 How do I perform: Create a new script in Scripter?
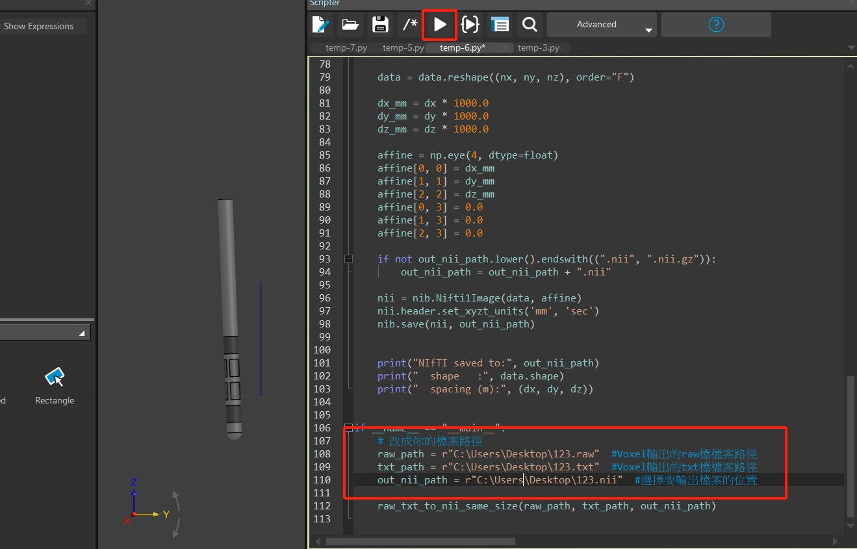tap(321, 25)
